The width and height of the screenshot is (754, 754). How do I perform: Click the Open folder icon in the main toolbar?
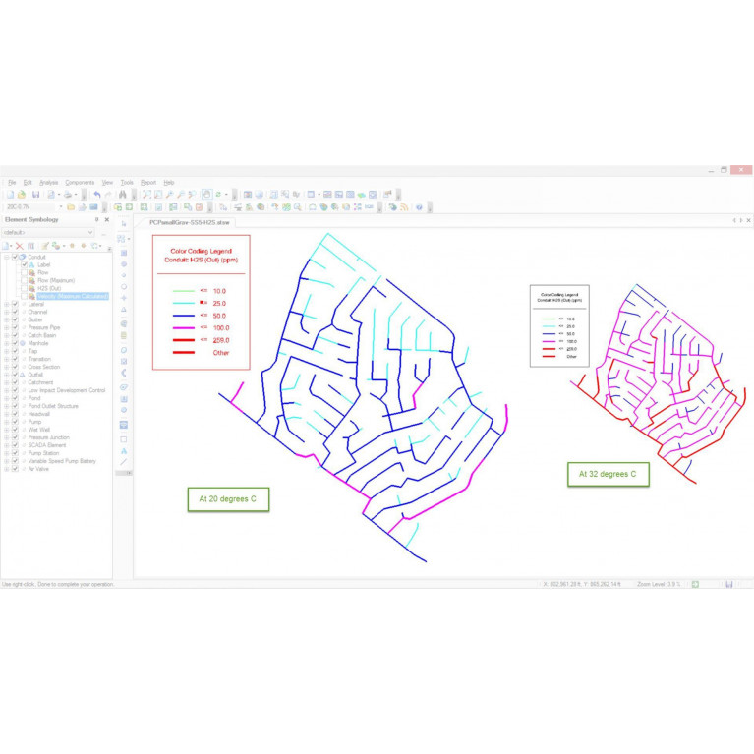pyautogui.click(x=21, y=195)
